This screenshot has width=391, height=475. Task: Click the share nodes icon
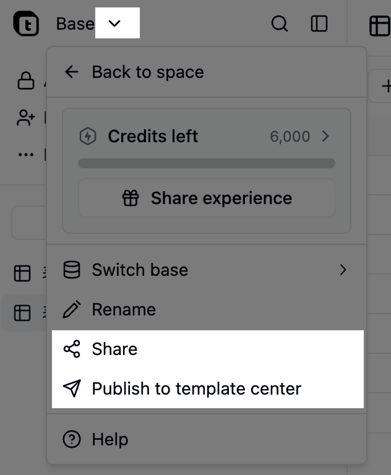point(72,349)
